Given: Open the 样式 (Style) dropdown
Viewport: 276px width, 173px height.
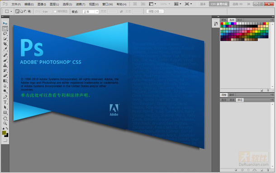Looking at the screenshot, I should coord(90,12).
